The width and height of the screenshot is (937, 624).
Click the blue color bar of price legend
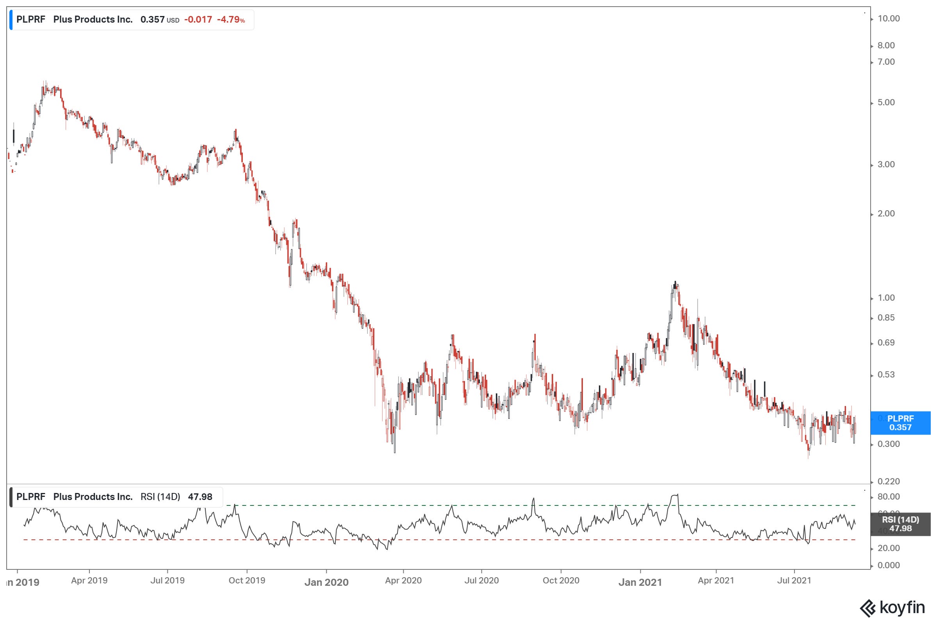pos(11,20)
